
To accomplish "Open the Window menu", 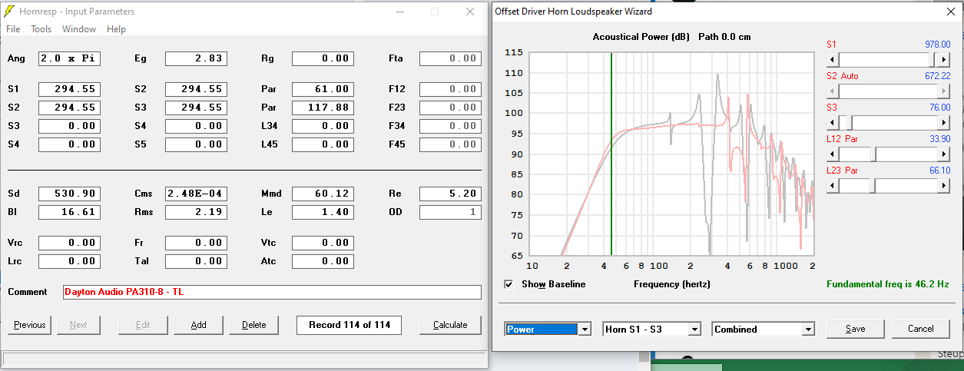I will click(x=79, y=29).
